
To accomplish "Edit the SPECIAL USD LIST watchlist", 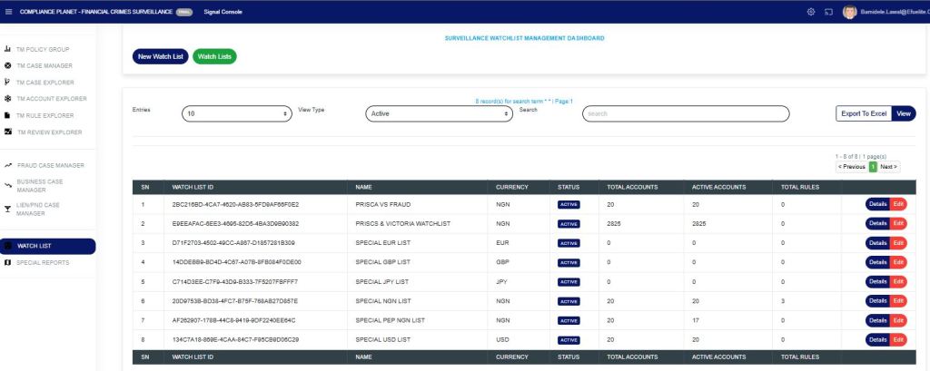I will point(898,339).
